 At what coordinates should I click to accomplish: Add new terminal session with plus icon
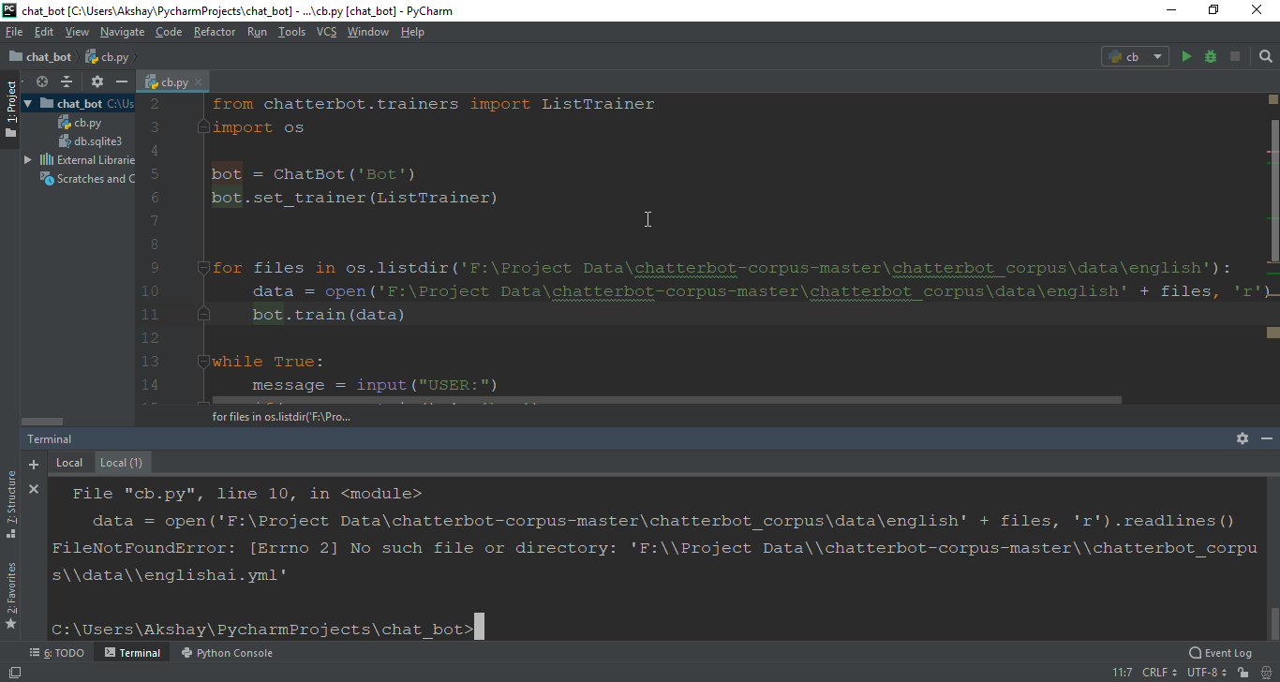click(x=33, y=463)
